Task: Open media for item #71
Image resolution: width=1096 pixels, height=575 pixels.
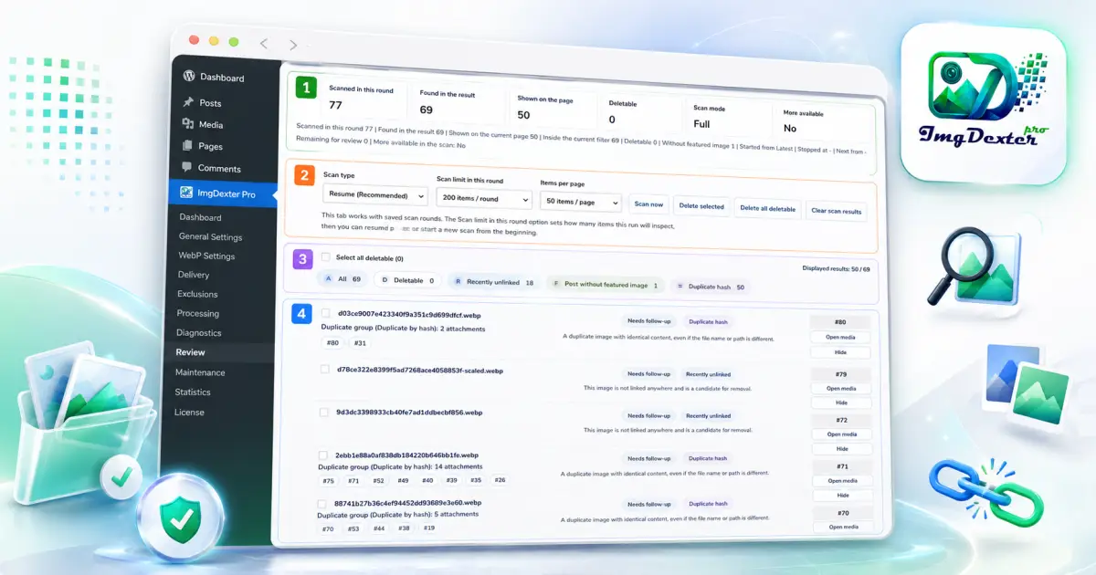Action: click(x=842, y=481)
